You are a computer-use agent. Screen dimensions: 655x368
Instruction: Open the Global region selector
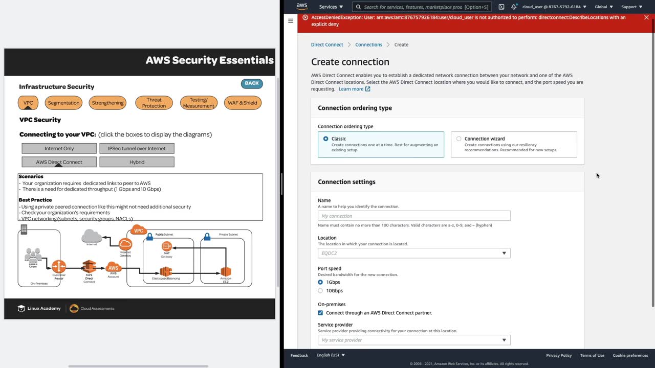coord(604,7)
